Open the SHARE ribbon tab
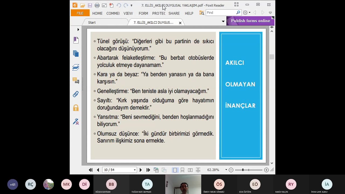Image resolution: width=345 pixels, height=194 pixels. pyautogui.click(x=174, y=13)
